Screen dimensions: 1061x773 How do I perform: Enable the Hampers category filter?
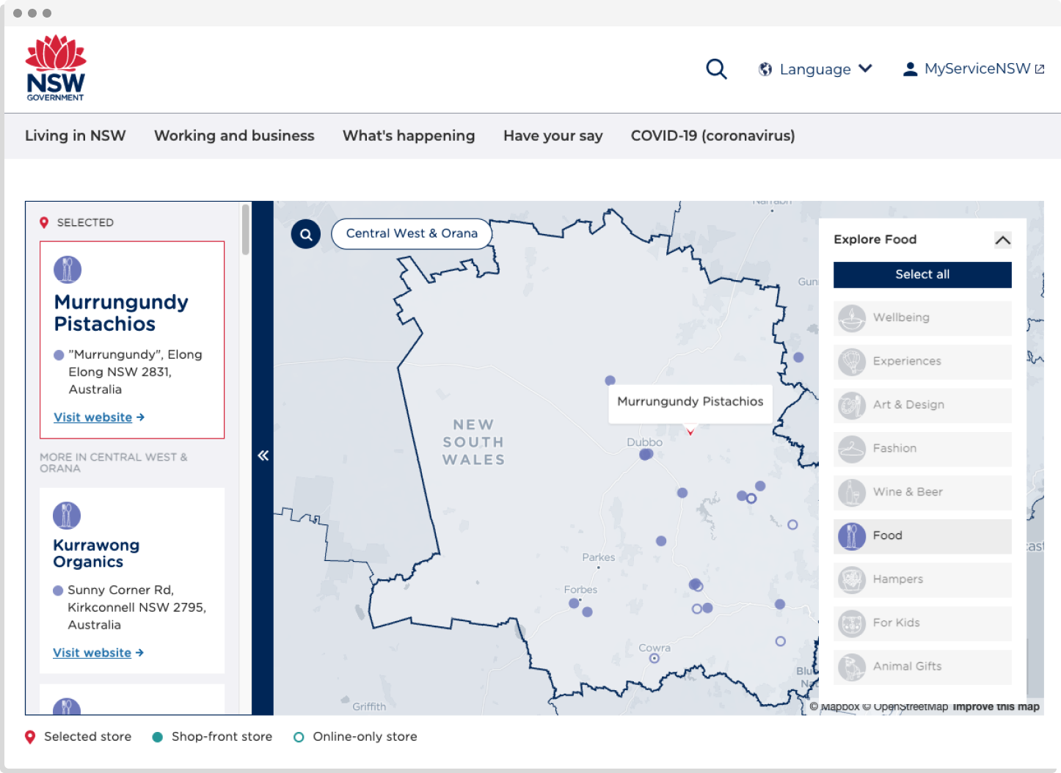pos(922,579)
